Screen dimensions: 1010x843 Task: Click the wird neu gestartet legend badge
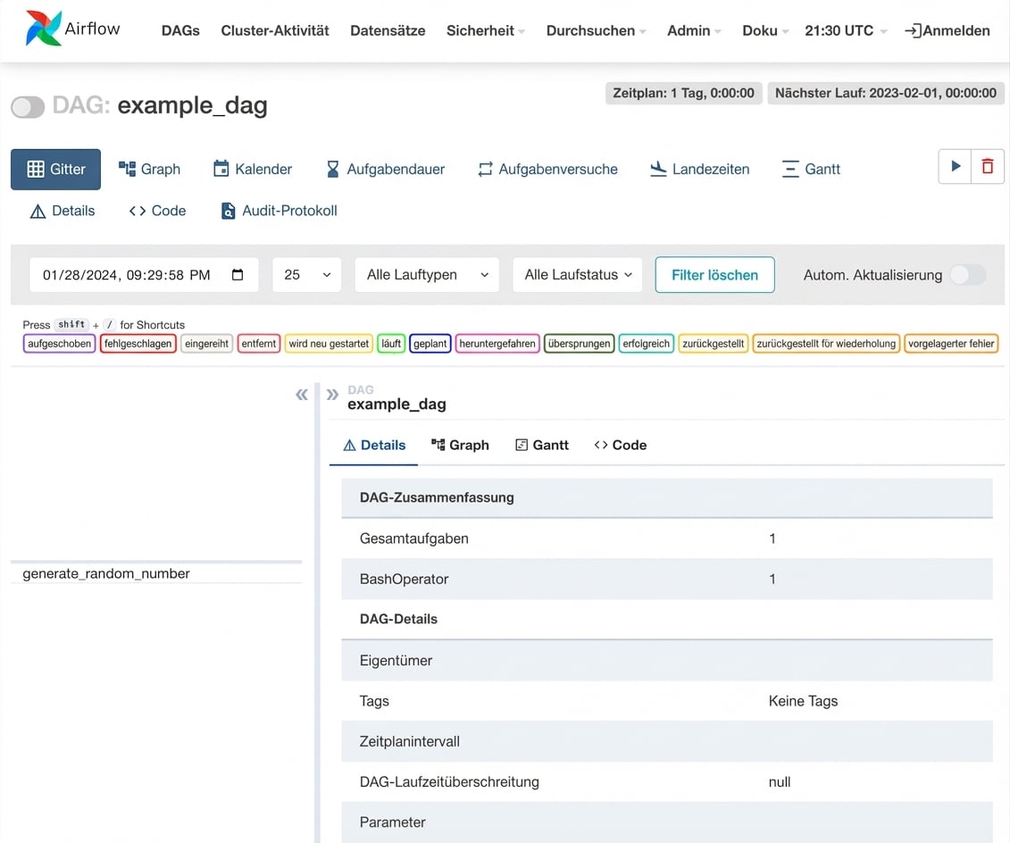(x=329, y=344)
